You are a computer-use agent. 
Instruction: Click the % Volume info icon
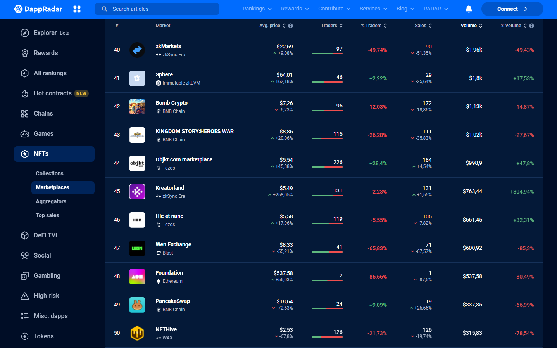coord(532,26)
